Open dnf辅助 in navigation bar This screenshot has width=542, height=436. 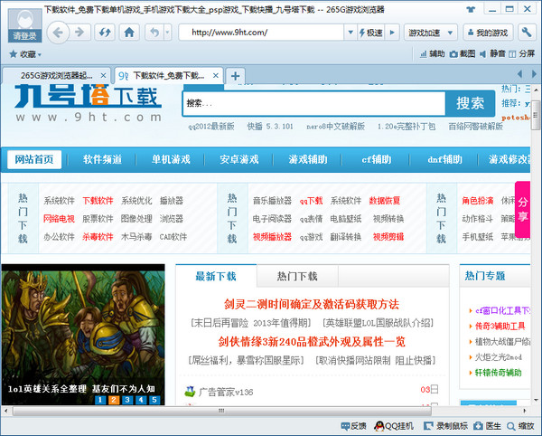pos(444,159)
